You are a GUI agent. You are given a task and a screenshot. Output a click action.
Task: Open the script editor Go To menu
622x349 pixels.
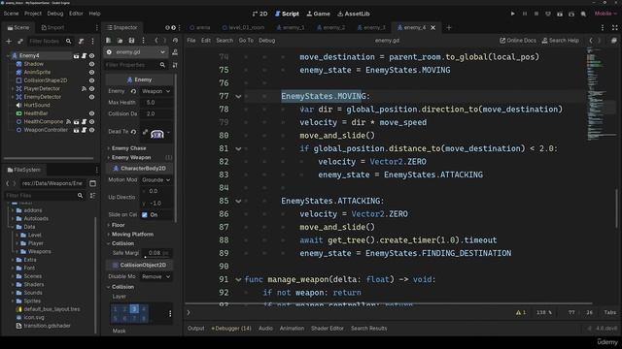click(246, 41)
